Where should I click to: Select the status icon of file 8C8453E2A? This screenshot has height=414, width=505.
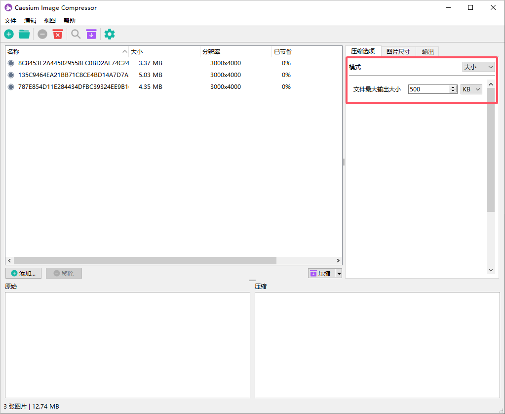pyautogui.click(x=11, y=63)
